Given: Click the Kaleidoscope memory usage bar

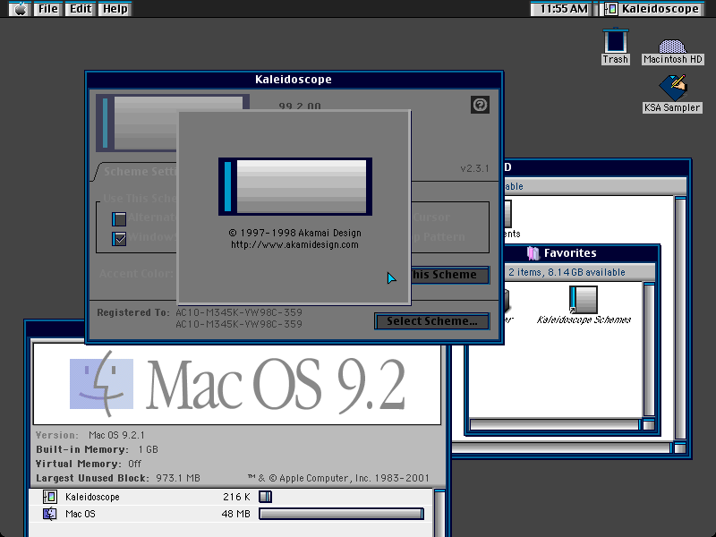Looking at the screenshot, I should pyautogui.click(x=265, y=497).
